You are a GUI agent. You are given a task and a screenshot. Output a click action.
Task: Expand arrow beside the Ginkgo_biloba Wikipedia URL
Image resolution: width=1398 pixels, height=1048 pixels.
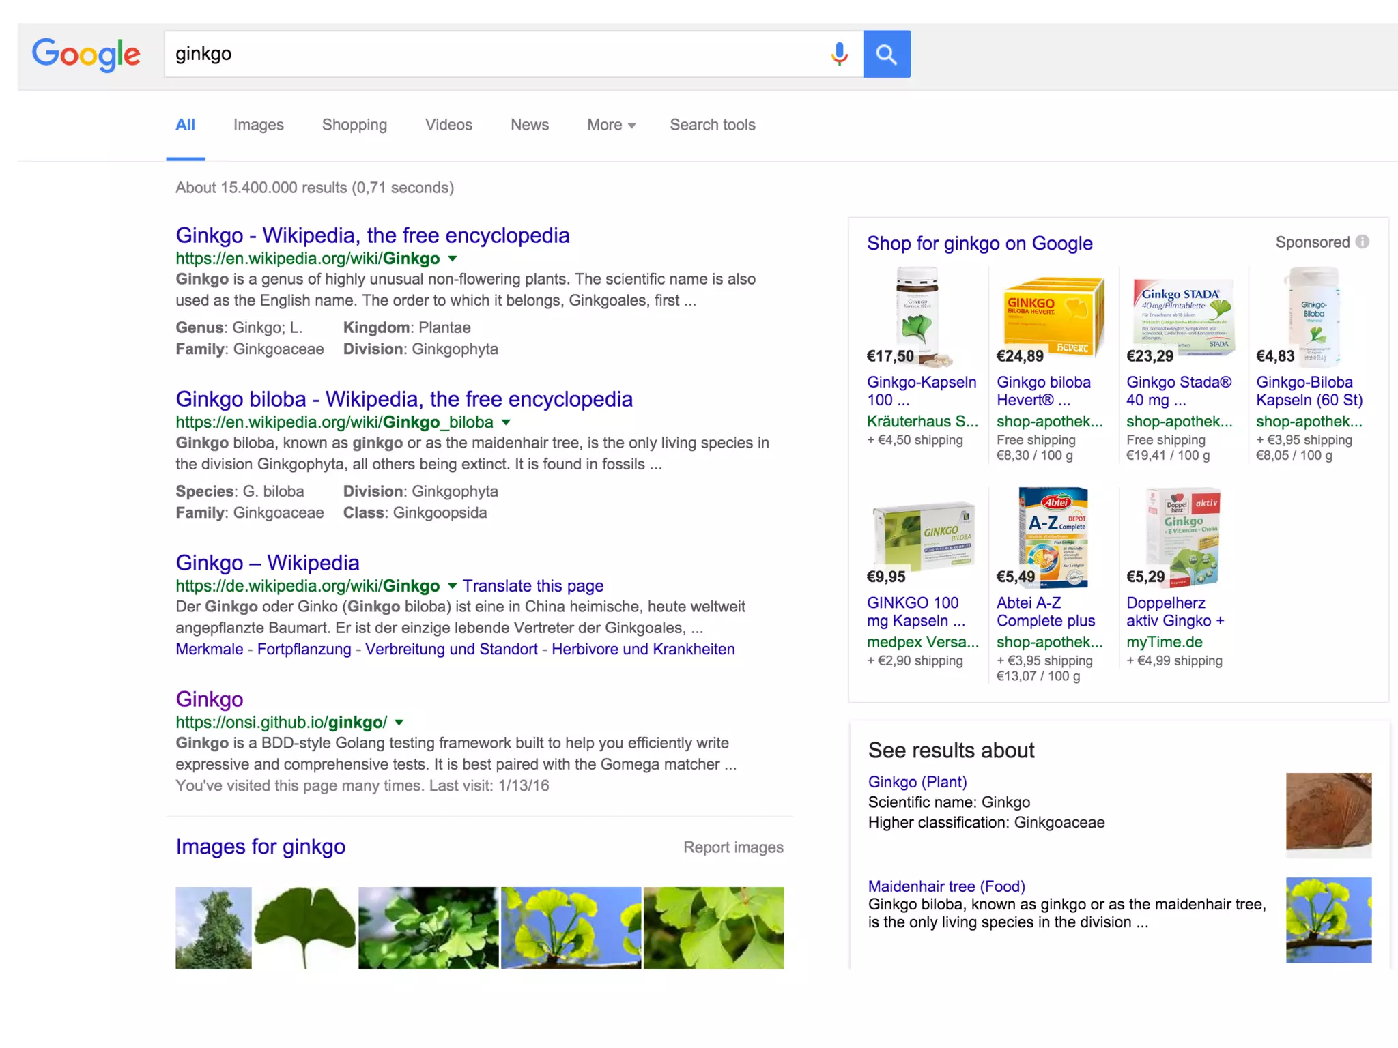[x=506, y=422]
